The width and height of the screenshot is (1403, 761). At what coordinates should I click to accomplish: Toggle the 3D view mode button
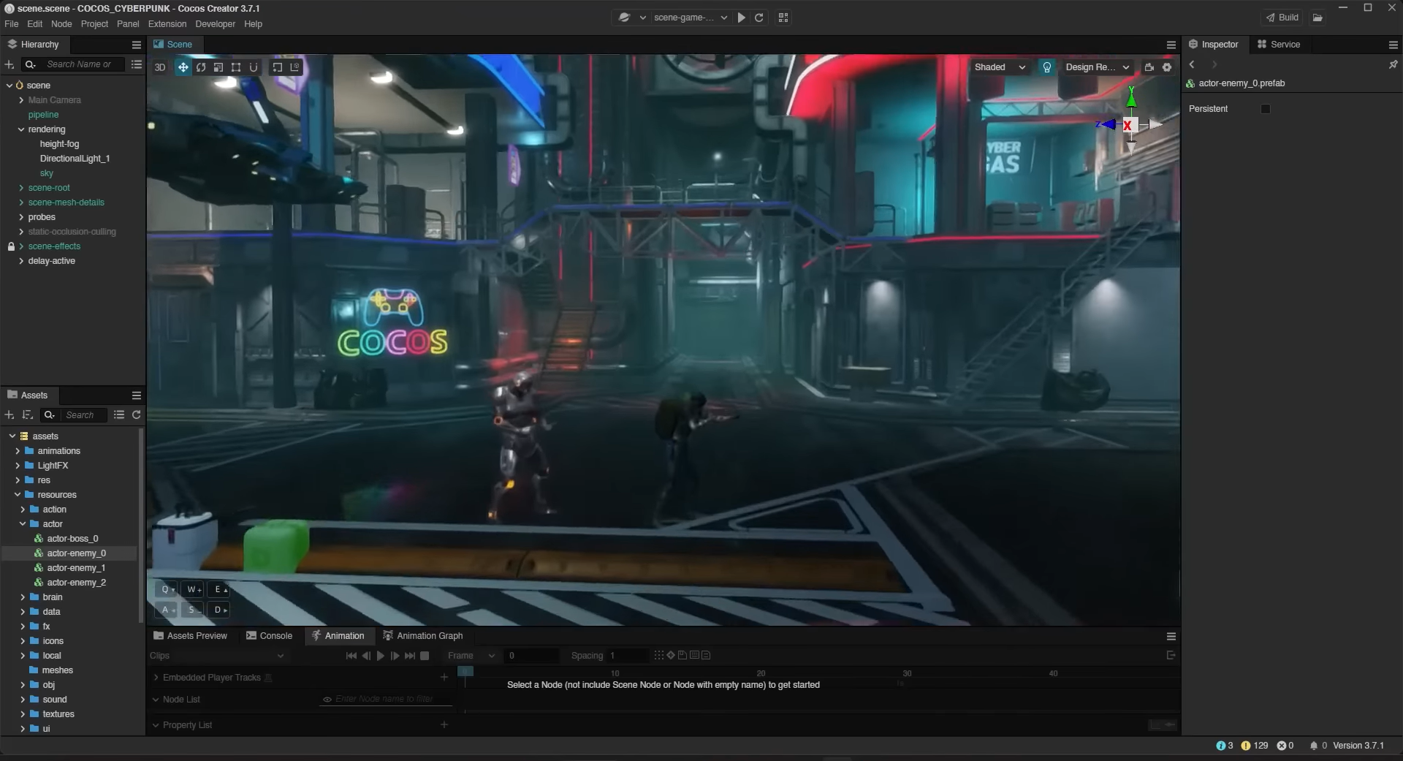[x=160, y=67]
